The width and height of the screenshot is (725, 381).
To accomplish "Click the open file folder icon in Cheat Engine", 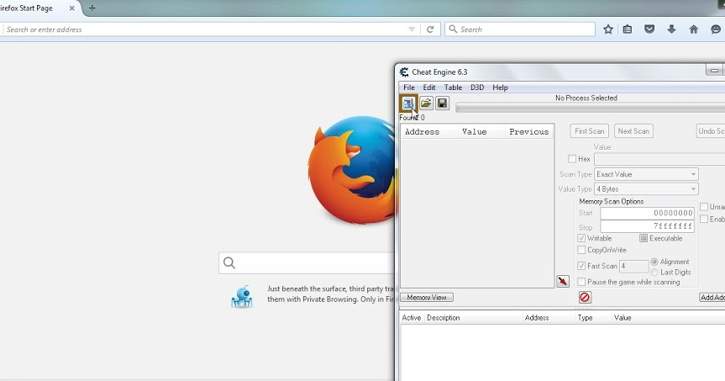I will click(x=426, y=103).
